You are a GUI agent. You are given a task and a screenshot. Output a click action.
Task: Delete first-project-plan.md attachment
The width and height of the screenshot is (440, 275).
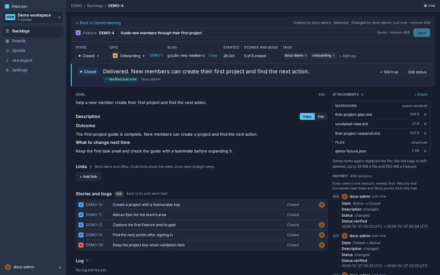425,114
